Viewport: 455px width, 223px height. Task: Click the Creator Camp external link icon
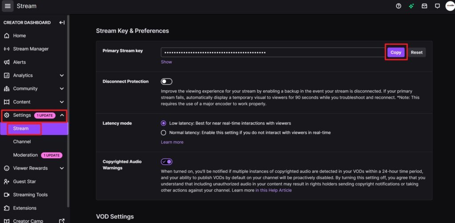[62, 221]
